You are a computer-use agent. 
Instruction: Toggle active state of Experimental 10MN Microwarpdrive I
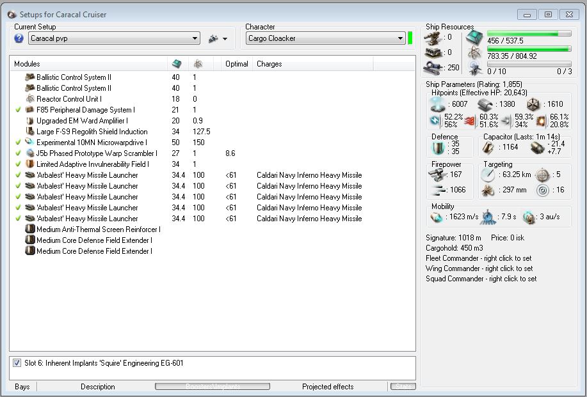tap(19, 143)
